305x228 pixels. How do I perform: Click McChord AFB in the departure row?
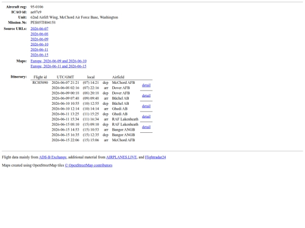123,83
